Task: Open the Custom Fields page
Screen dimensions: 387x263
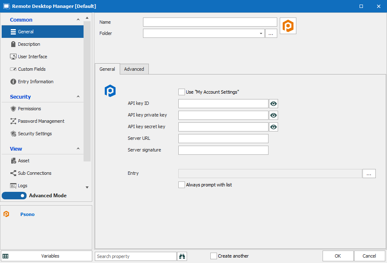Action: pyautogui.click(x=32, y=69)
